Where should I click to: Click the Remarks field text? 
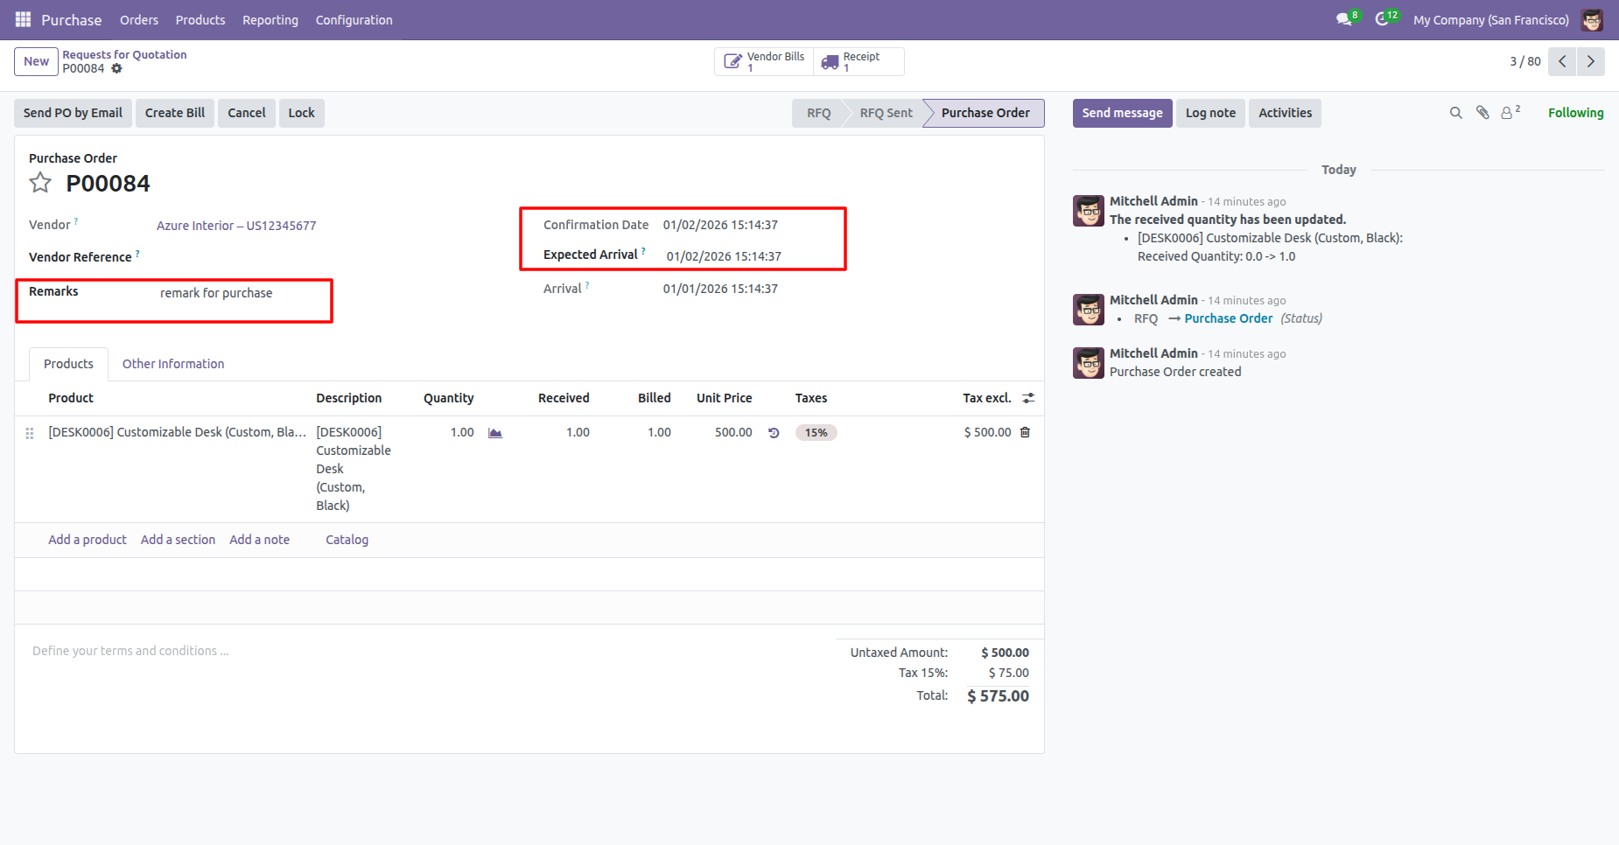click(x=216, y=293)
